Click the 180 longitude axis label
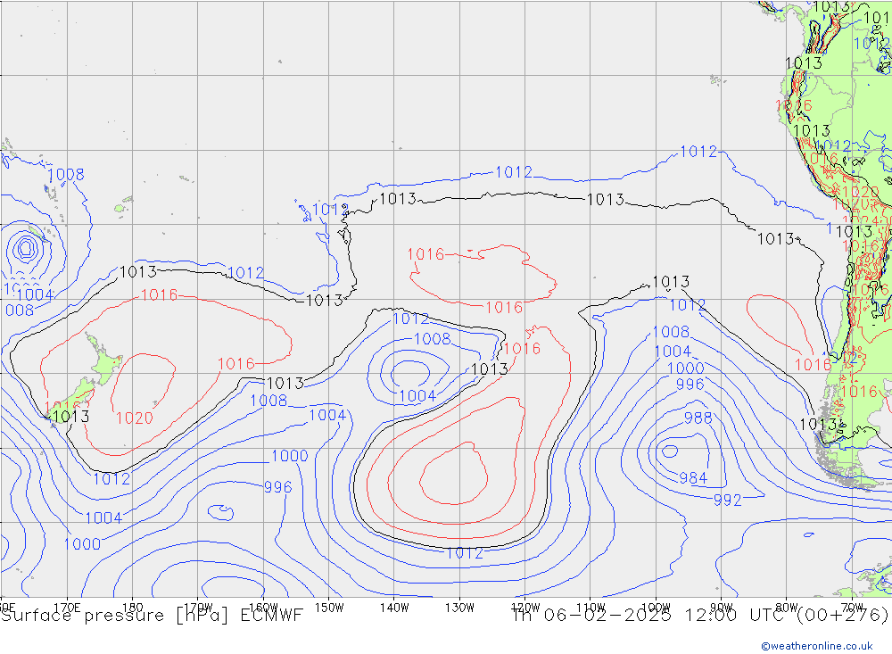 click(132, 608)
